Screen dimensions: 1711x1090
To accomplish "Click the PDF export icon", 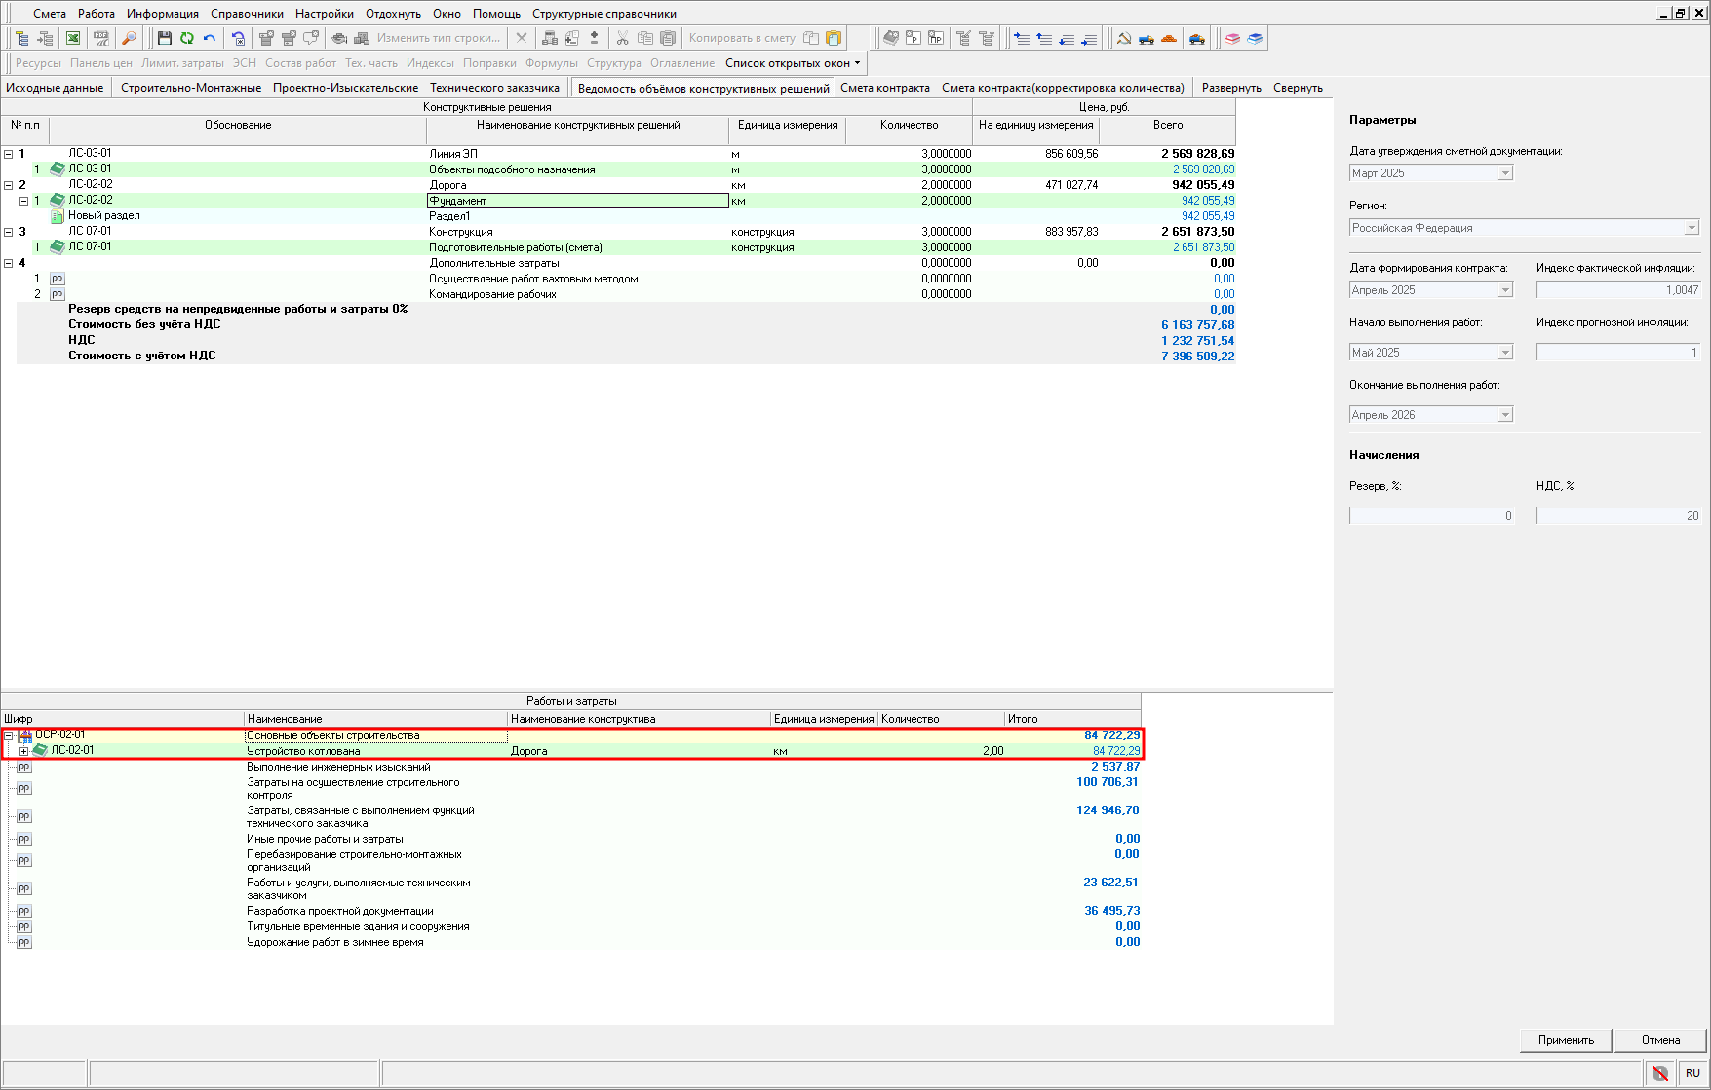I will (100, 38).
